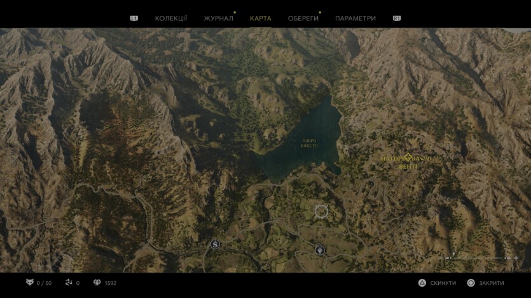
Task: Click the yellow Венті region label
Action: [408, 167]
